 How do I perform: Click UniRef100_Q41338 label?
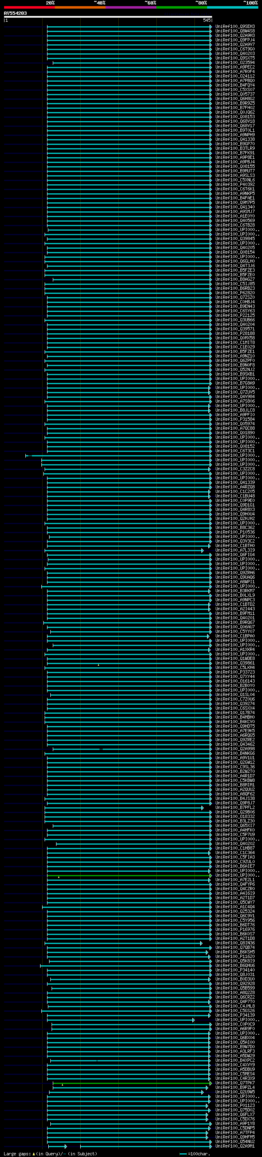coord(235,139)
